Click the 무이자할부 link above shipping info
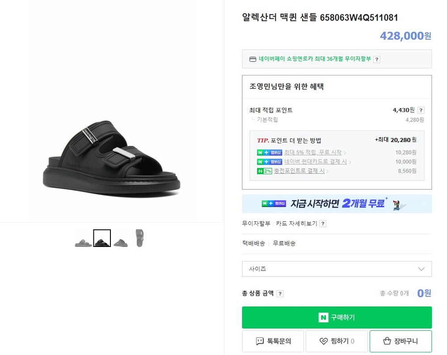447x355 pixels. pos(256,224)
